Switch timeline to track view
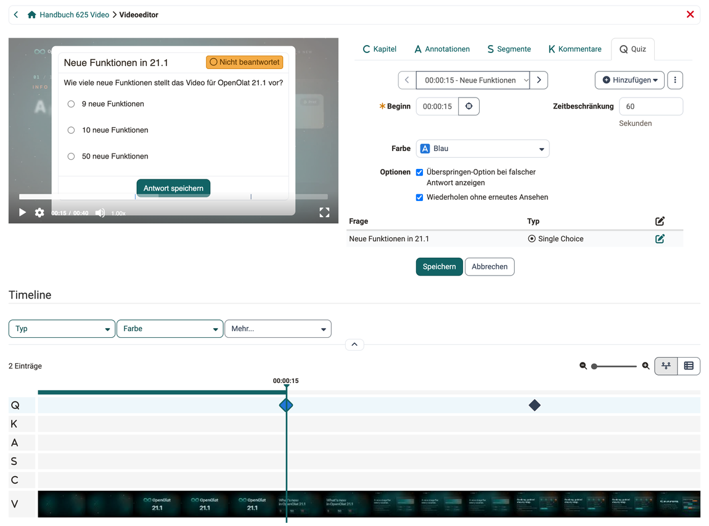Viewport: 709px width, 526px height. pyautogui.click(x=666, y=366)
